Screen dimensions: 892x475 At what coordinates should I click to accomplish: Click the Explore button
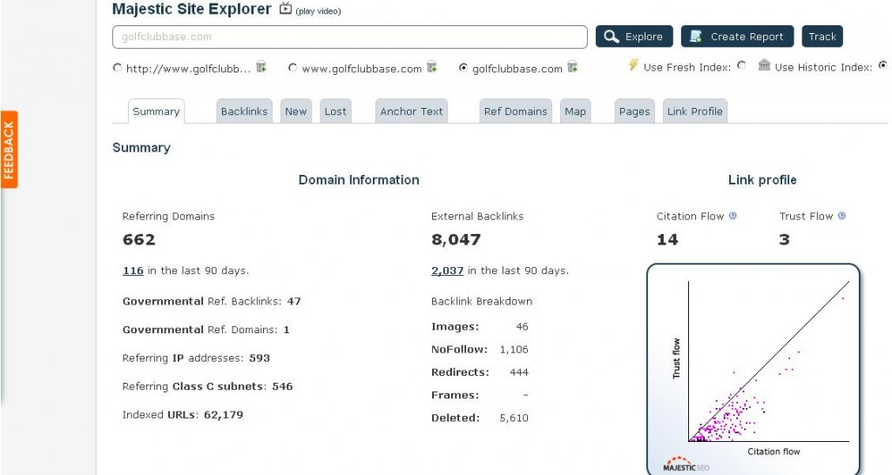[x=634, y=37]
